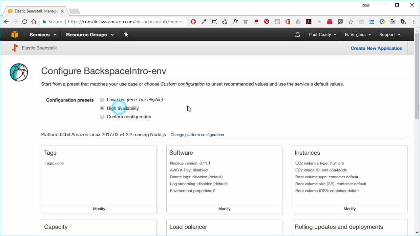The width and height of the screenshot is (420, 236).
Task: Click the Capacity card heading
Action: click(x=56, y=227)
